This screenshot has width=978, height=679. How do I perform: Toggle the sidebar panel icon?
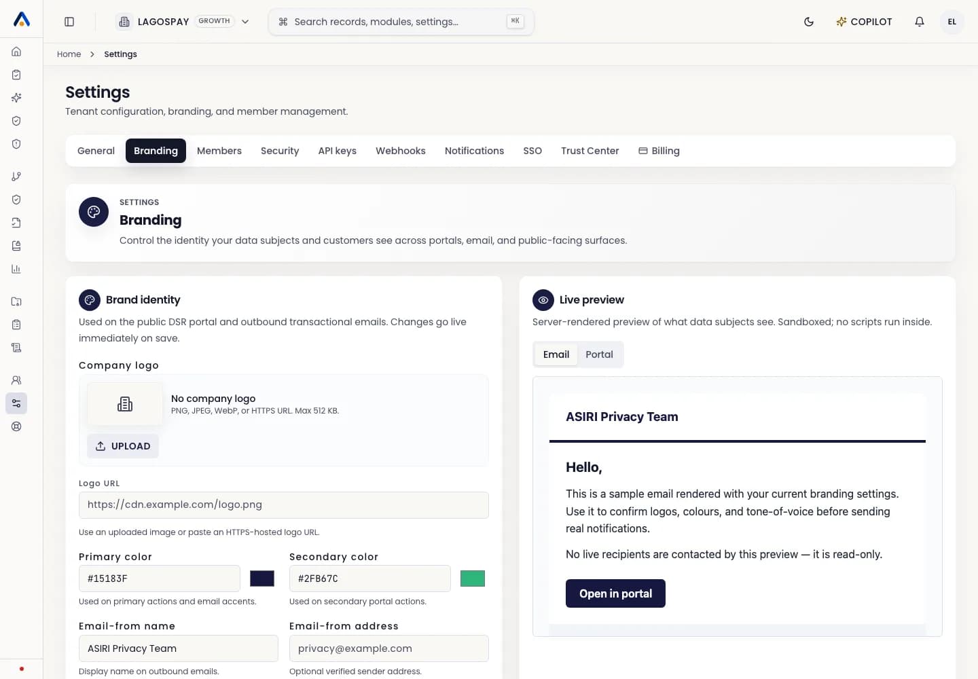click(x=69, y=22)
